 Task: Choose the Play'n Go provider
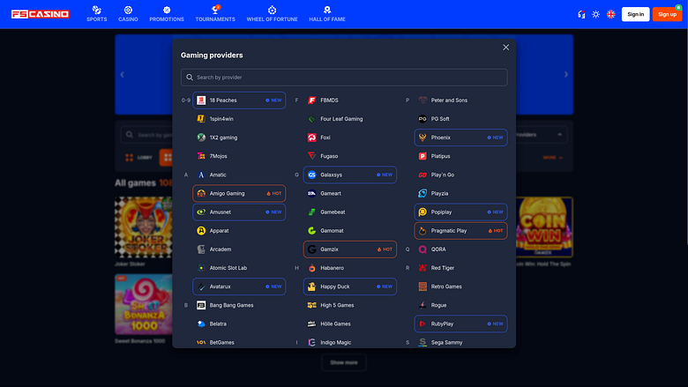pyautogui.click(x=460, y=175)
